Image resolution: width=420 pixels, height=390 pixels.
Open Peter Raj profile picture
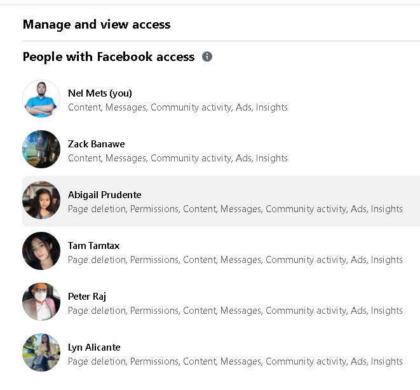pyautogui.click(x=41, y=302)
